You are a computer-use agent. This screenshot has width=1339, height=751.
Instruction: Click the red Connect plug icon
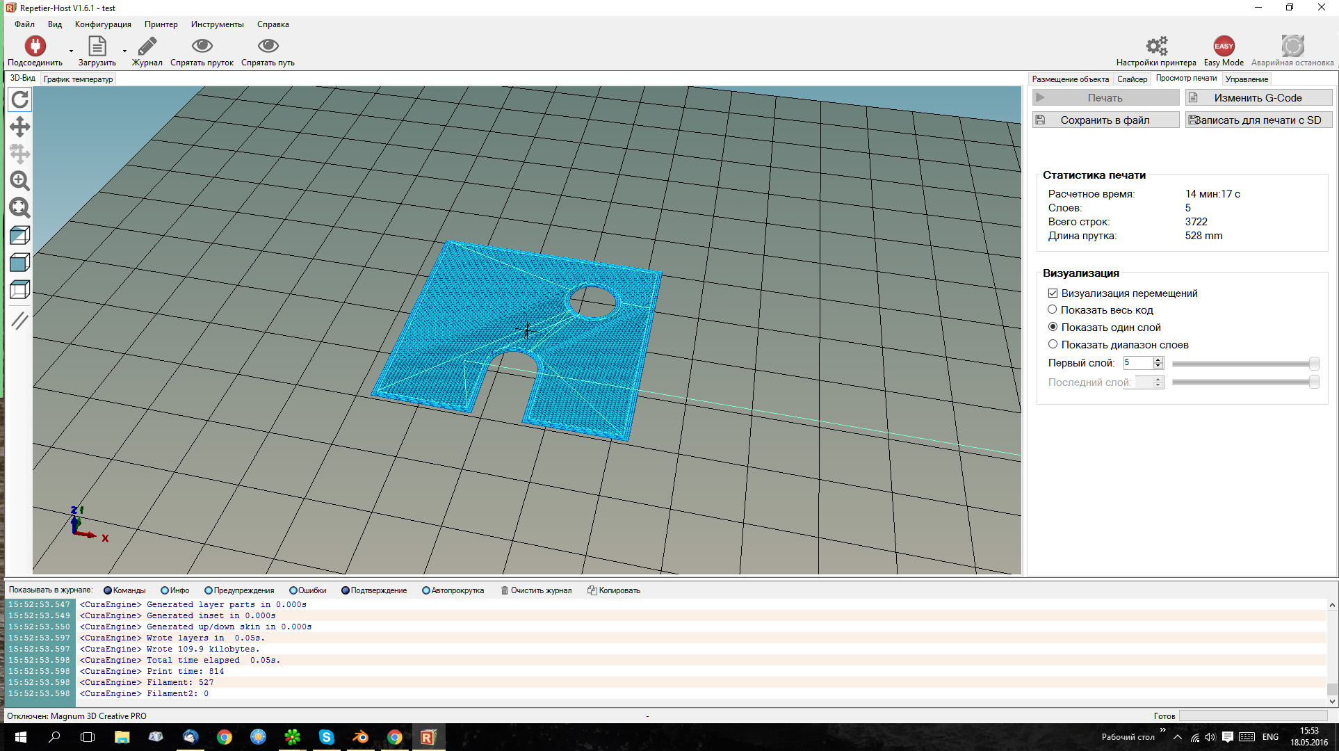pos(35,47)
